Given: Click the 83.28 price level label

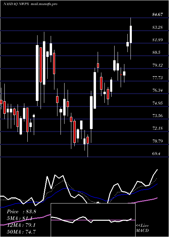Looking at the screenshot, I should tap(158, 27).
